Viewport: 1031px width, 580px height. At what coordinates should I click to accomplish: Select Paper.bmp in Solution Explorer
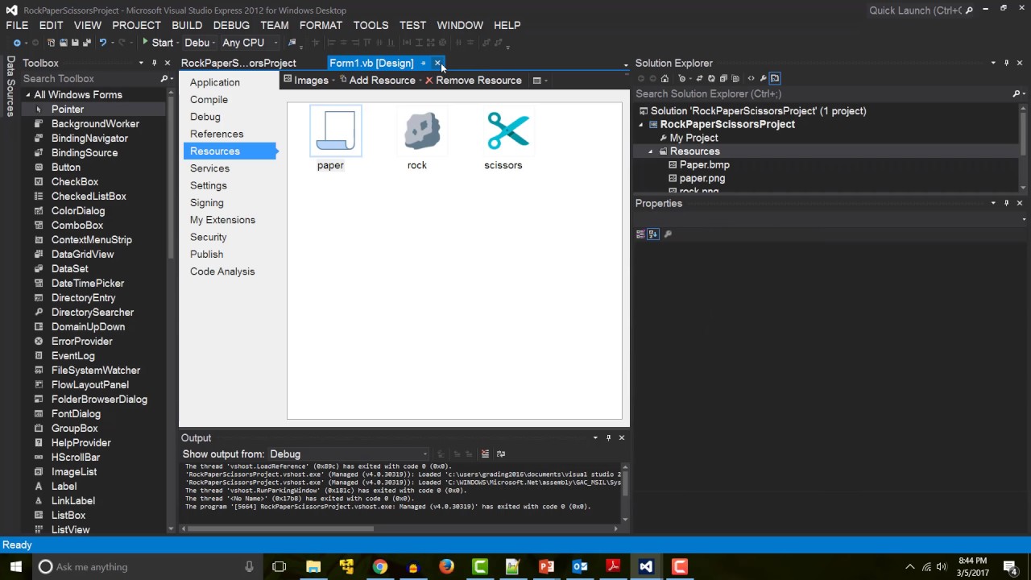coord(704,164)
